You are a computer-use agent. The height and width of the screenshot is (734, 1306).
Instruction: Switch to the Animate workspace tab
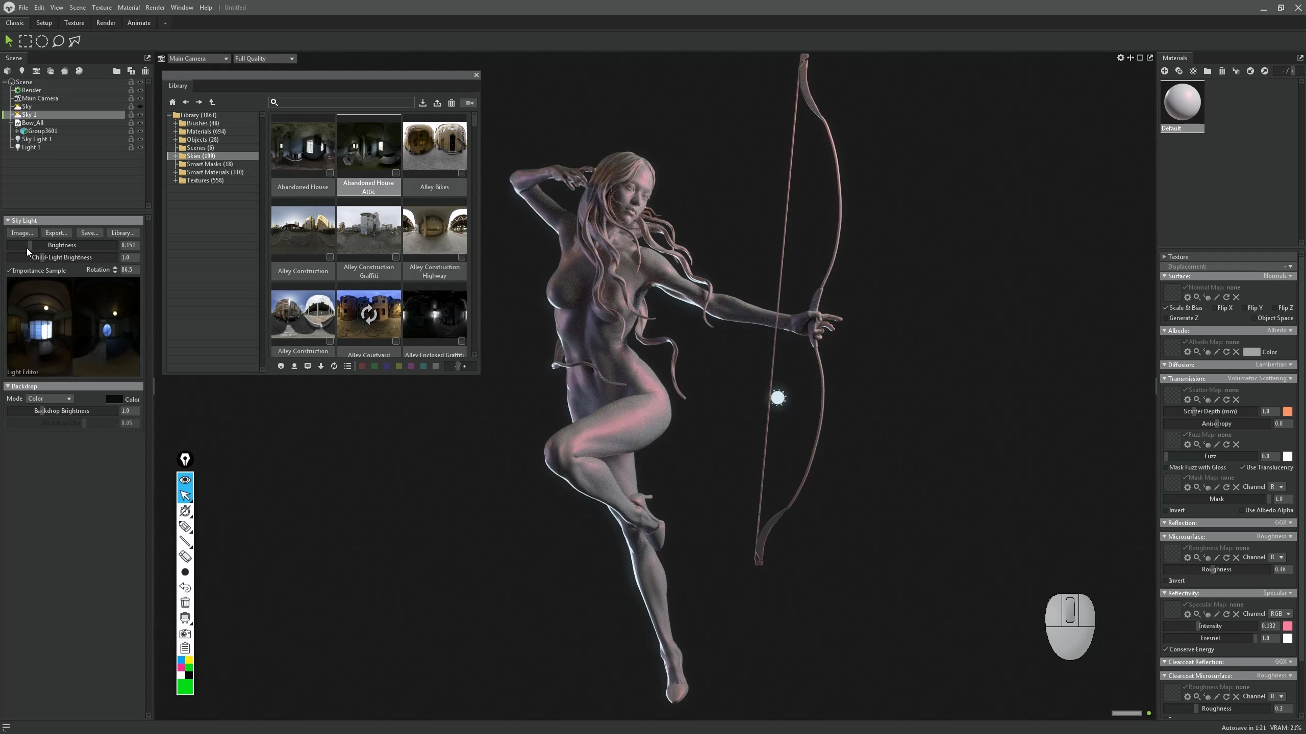139,23
